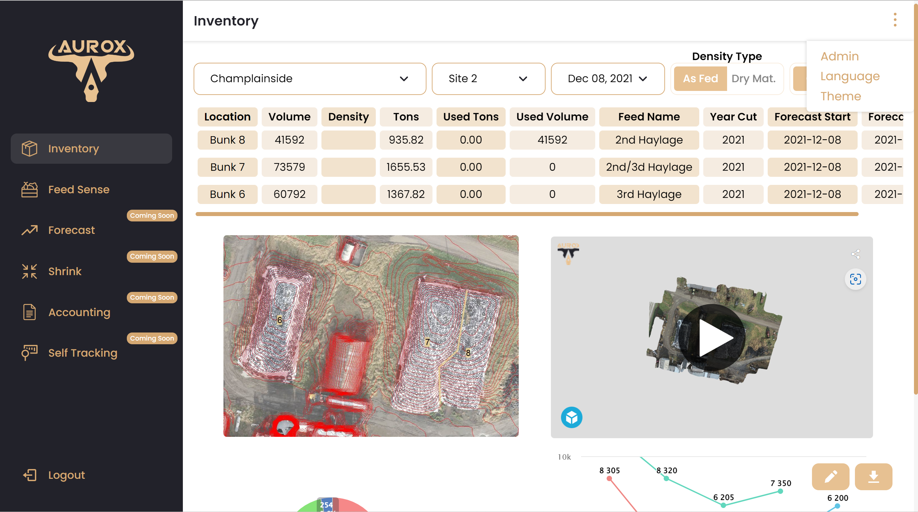Choose Theme from the options menu

841,96
